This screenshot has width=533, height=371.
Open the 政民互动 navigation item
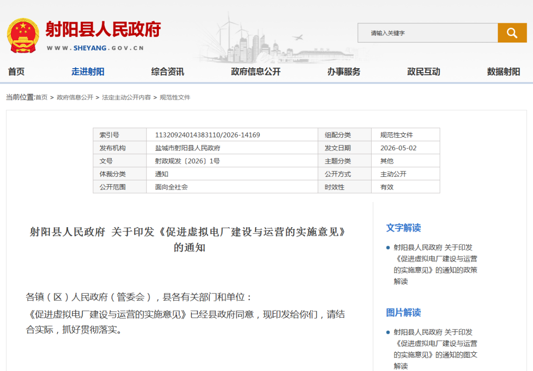pos(423,72)
